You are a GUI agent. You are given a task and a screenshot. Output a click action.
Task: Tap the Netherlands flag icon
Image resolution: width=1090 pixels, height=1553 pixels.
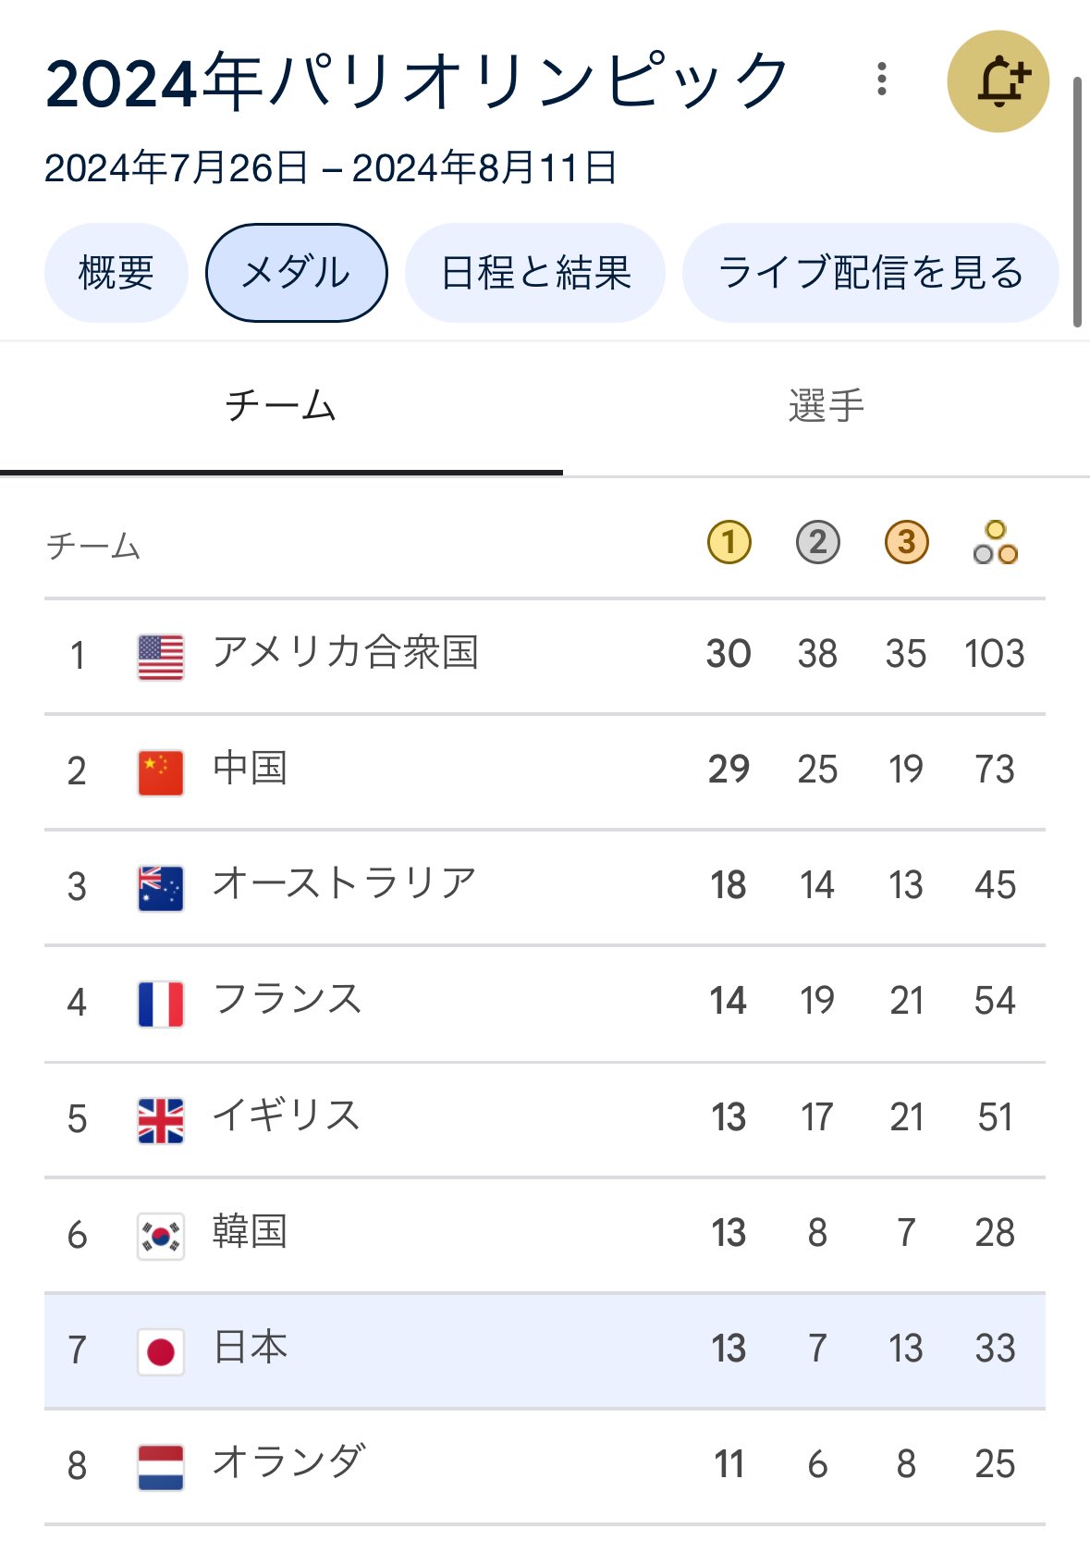(x=161, y=1467)
